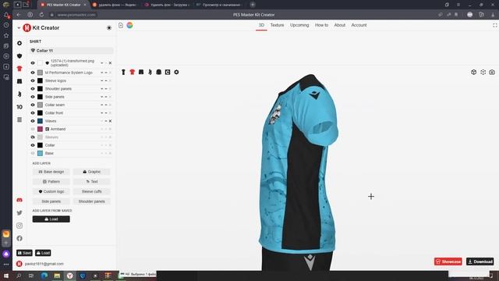Enter fullscreen with the expand icon
The height and width of the screenshot is (281, 499).
tap(495, 25)
